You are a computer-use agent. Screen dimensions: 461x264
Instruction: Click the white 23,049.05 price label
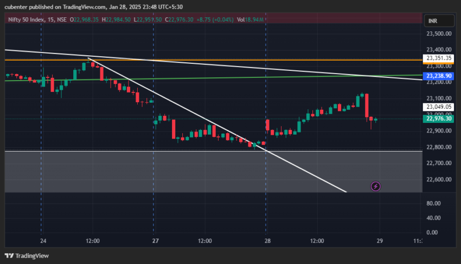point(439,107)
